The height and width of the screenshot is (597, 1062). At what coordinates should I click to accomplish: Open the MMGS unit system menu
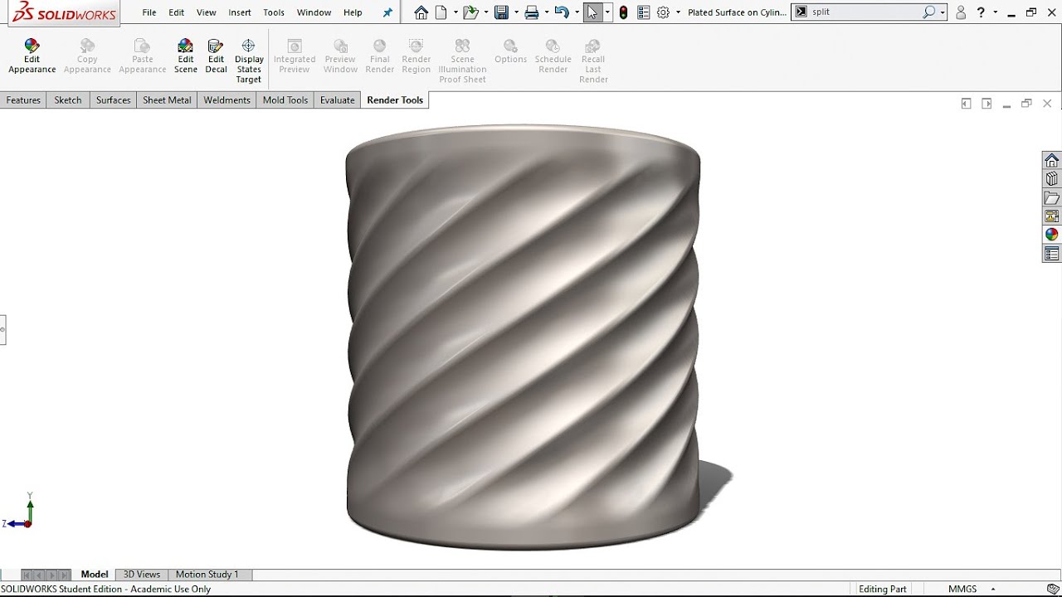click(x=972, y=589)
